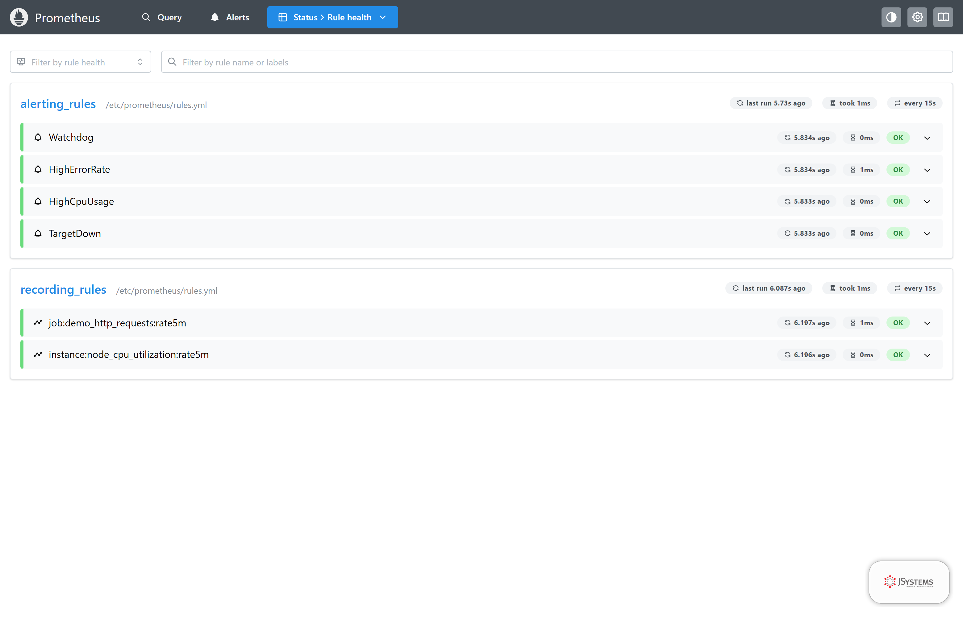This screenshot has height=617, width=963.
Task: Click the recording_rules interval repeat icon
Action: tap(897, 288)
